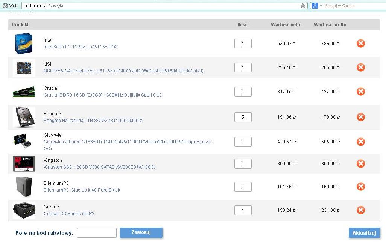Delete SilentiumPC Gladius M40 from cart
This screenshot has height=243, width=386.
pos(361,187)
